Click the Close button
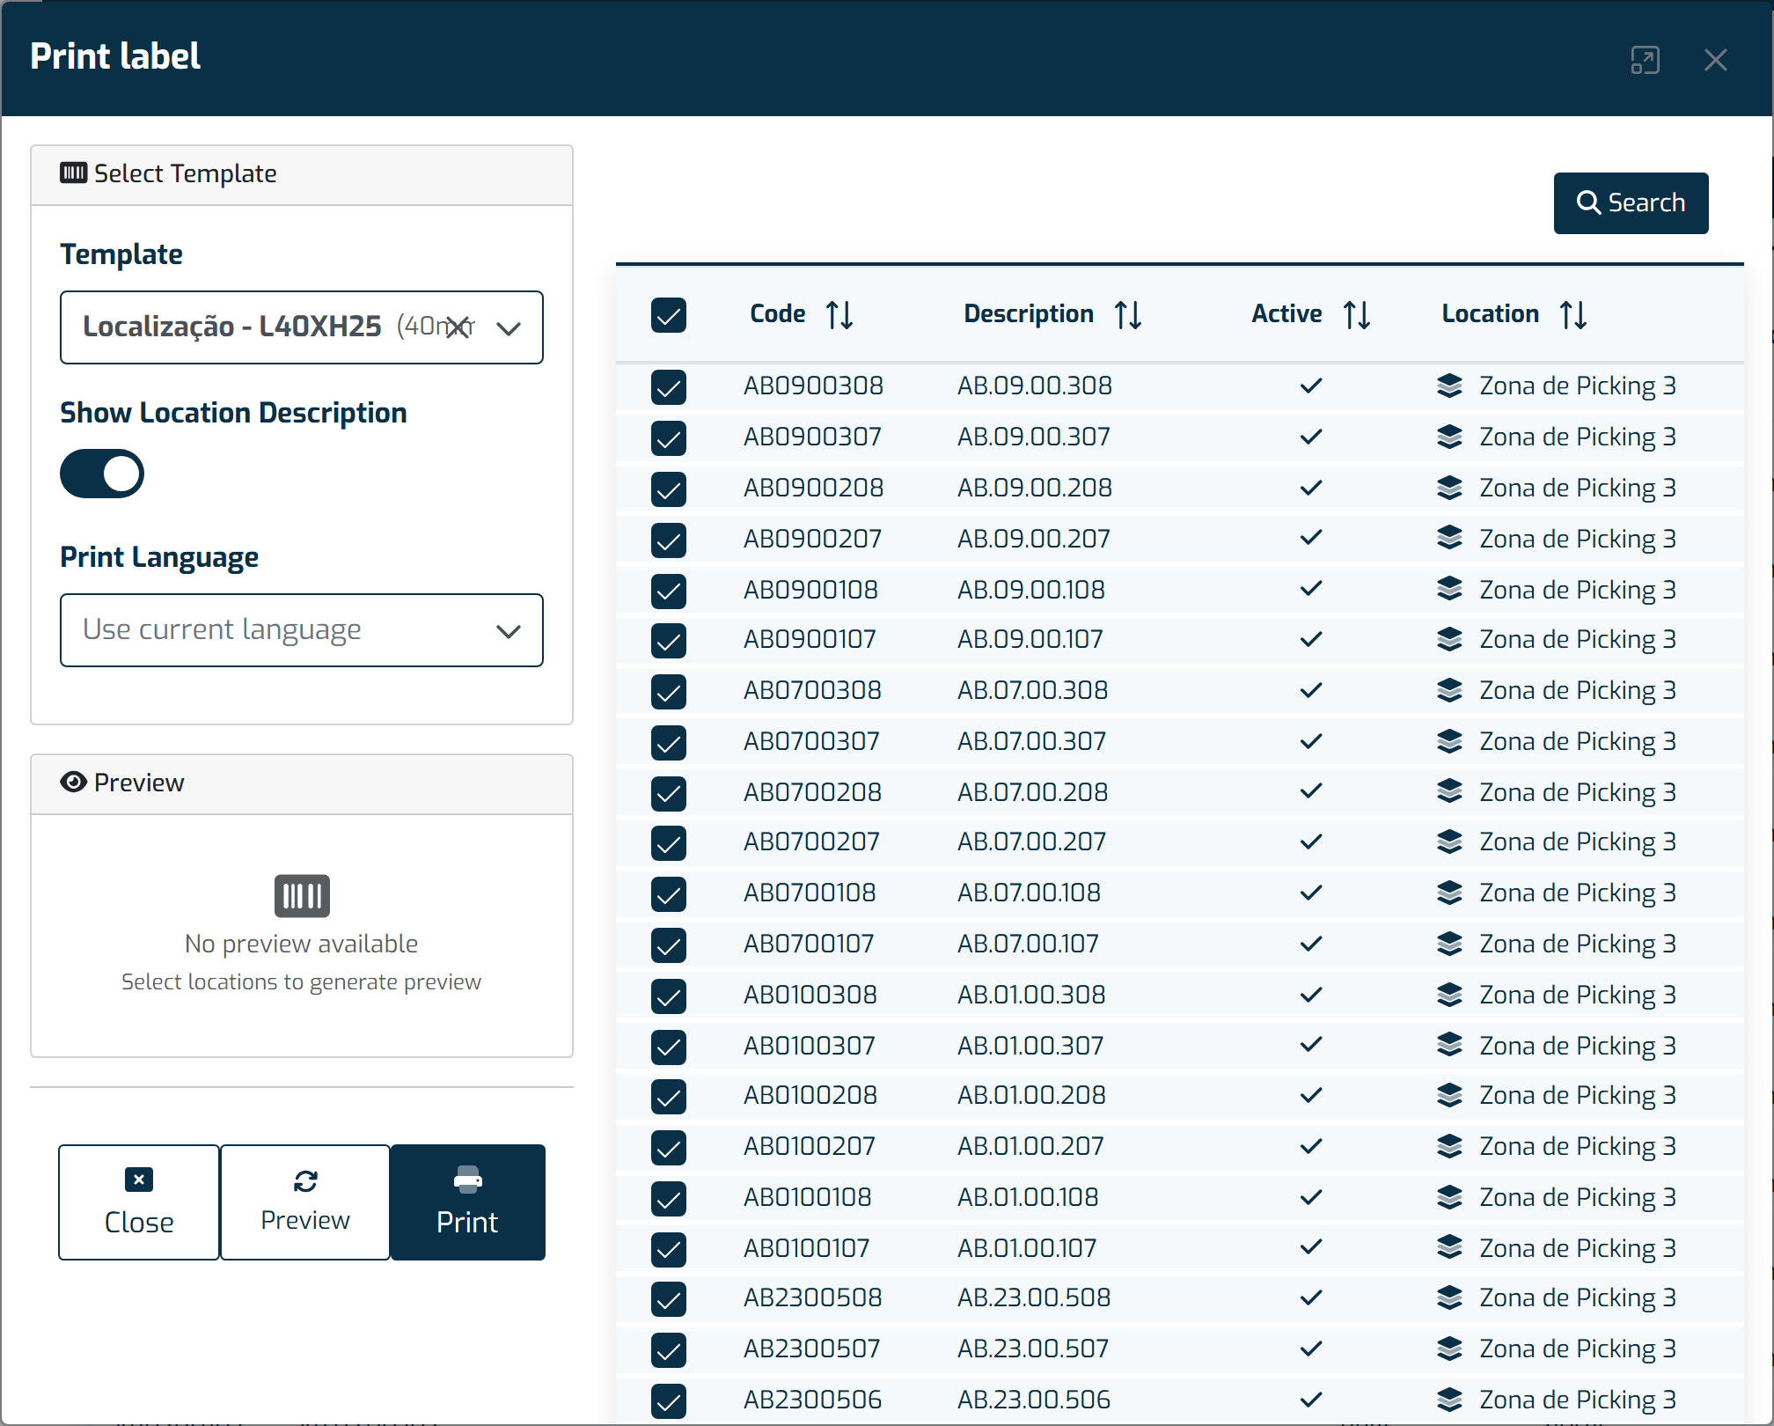 (x=139, y=1202)
